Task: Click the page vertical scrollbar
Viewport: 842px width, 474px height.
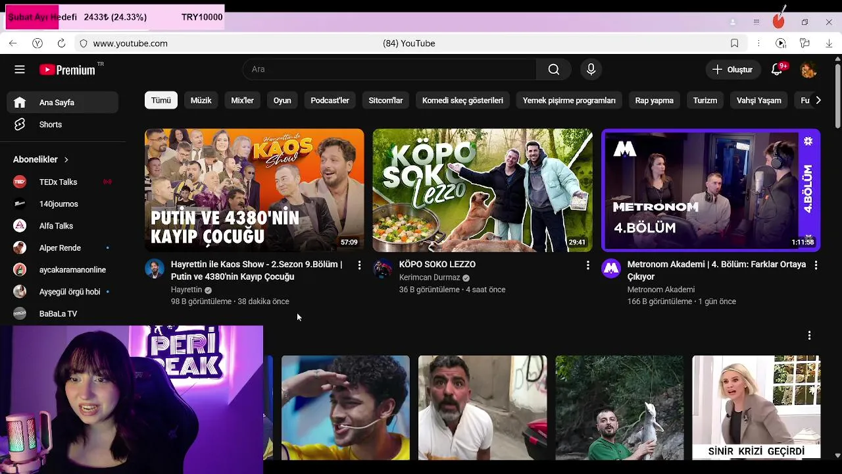Action: pyautogui.click(x=837, y=95)
